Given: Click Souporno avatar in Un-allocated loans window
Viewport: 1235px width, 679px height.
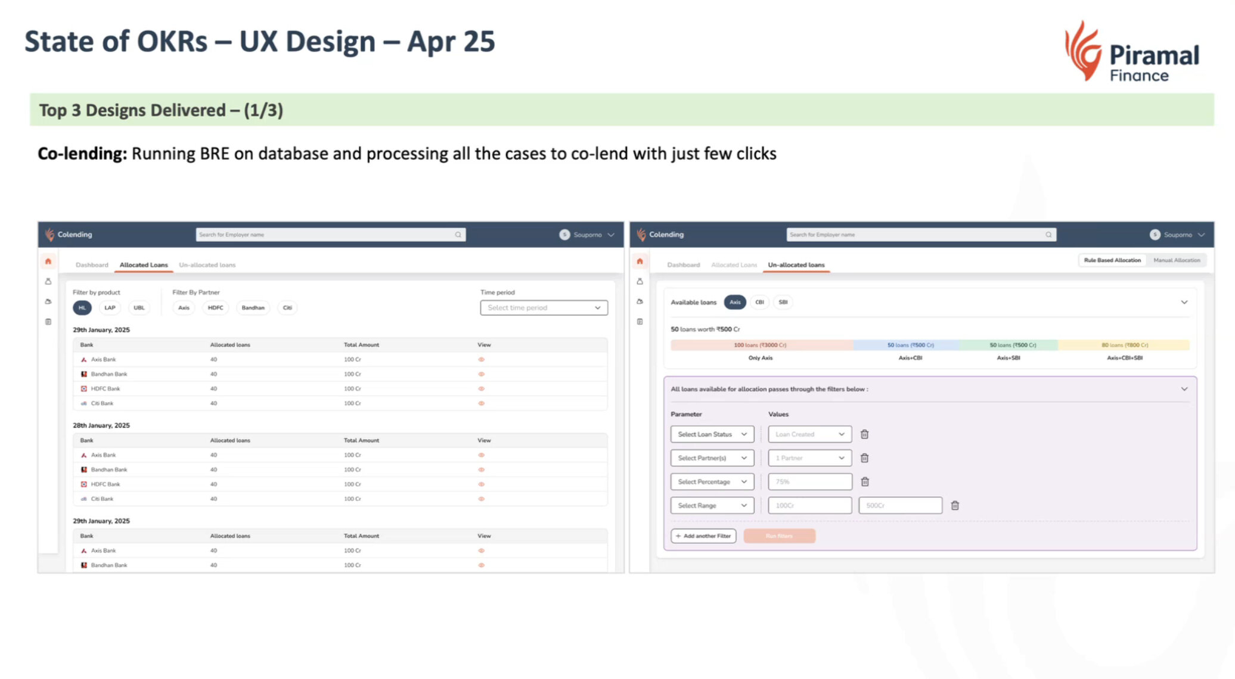Looking at the screenshot, I should coord(1155,235).
